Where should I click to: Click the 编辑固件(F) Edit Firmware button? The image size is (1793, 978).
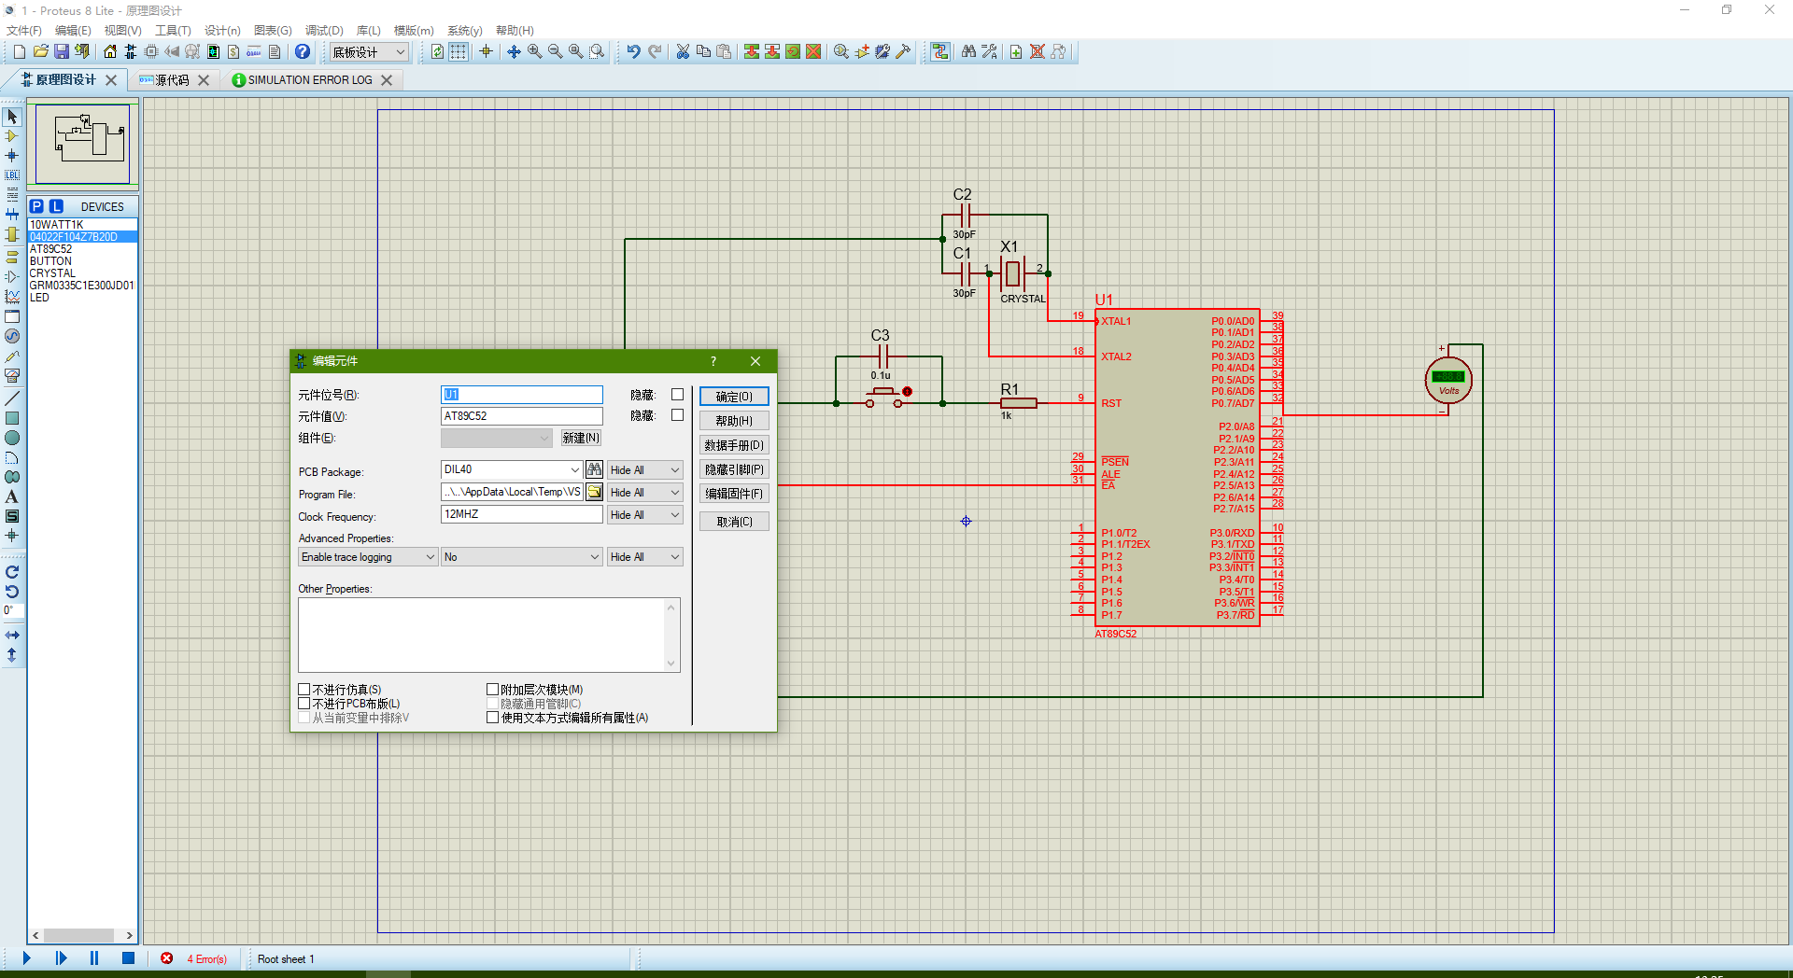pyautogui.click(x=734, y=494)
